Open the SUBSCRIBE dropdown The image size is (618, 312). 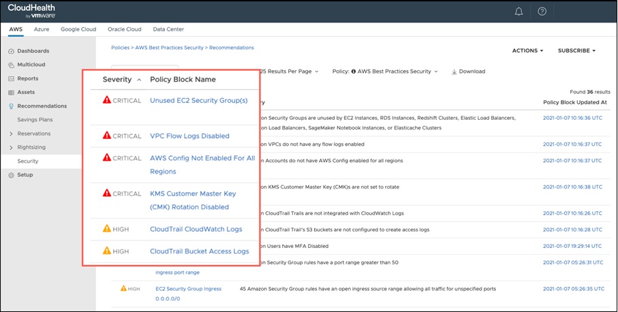[x=576, y=51]
